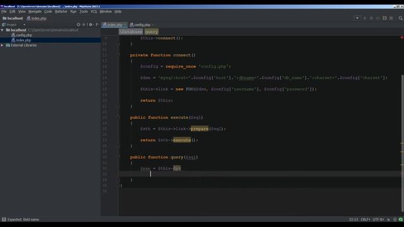This screenshot has height=227, width=404.
Task: Hide the Project tool window
Action: pos(97,25)
